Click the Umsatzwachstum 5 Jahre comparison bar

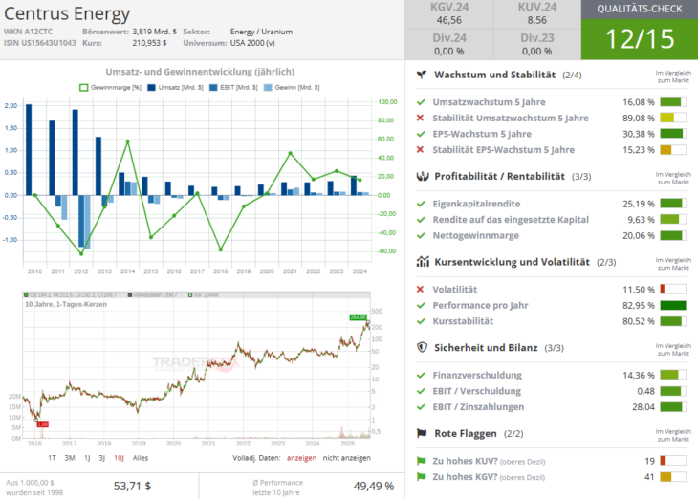pos(673,102)
